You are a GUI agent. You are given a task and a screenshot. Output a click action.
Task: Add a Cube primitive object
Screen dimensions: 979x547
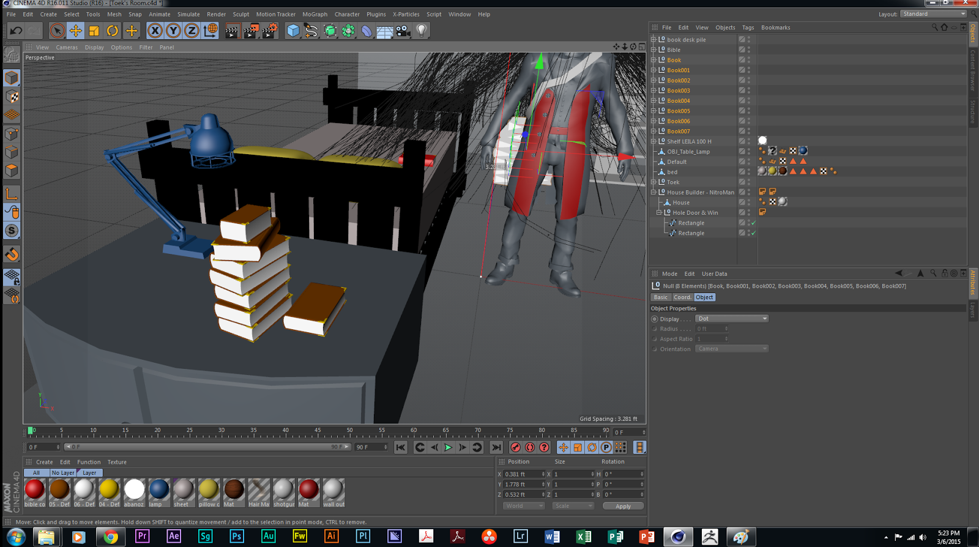pyautogui.click(x=293, y=31)
